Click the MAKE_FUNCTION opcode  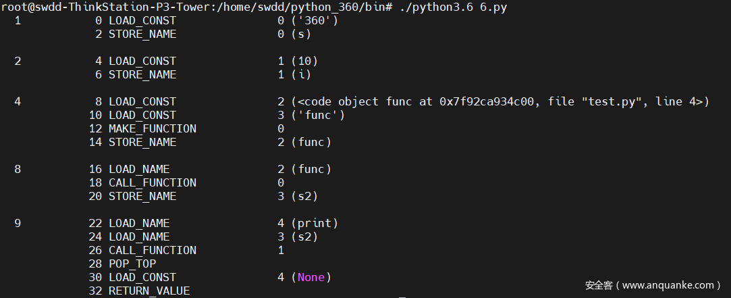tap(153, 128)
